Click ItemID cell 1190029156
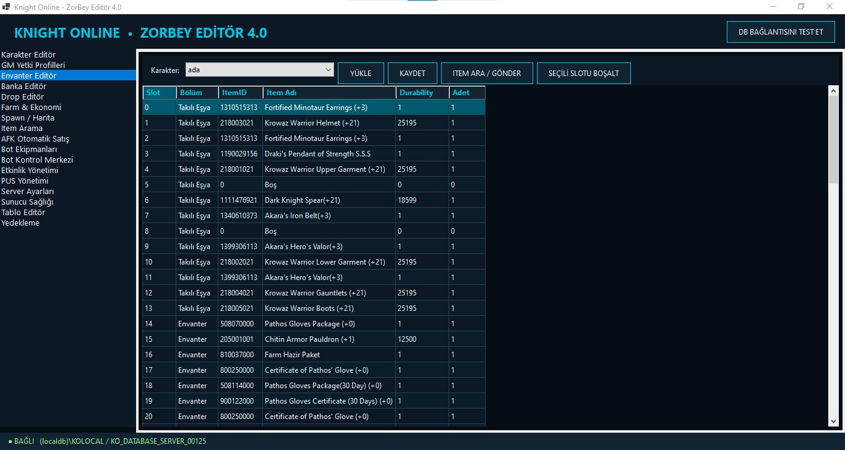Image resolution: width=845 pixels, height=450 pixels. [x=240, y=154]
